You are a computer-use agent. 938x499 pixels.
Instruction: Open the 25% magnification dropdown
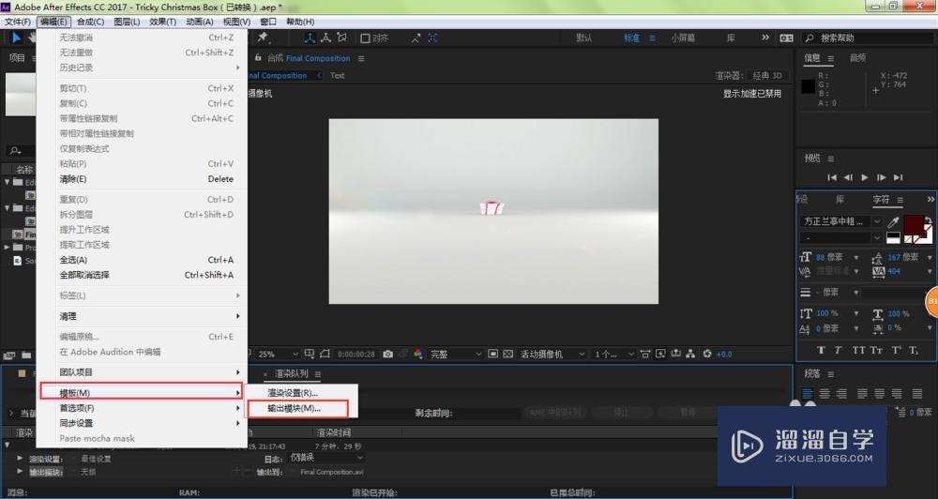[278, 355]
